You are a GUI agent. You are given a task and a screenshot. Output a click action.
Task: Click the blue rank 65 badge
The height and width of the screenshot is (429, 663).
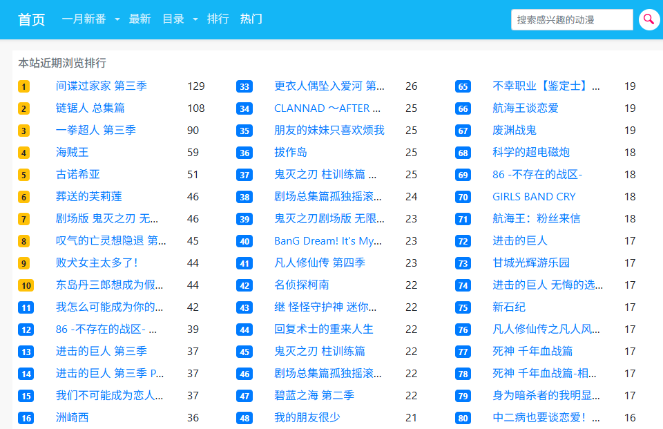[463, 86]
